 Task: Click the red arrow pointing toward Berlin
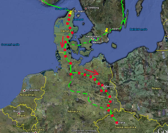92,72
